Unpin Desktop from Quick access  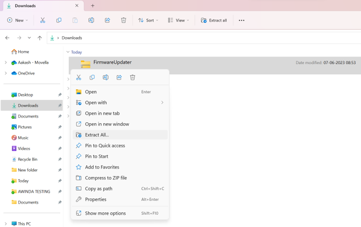pyautogui.click(x=59, y=95)
